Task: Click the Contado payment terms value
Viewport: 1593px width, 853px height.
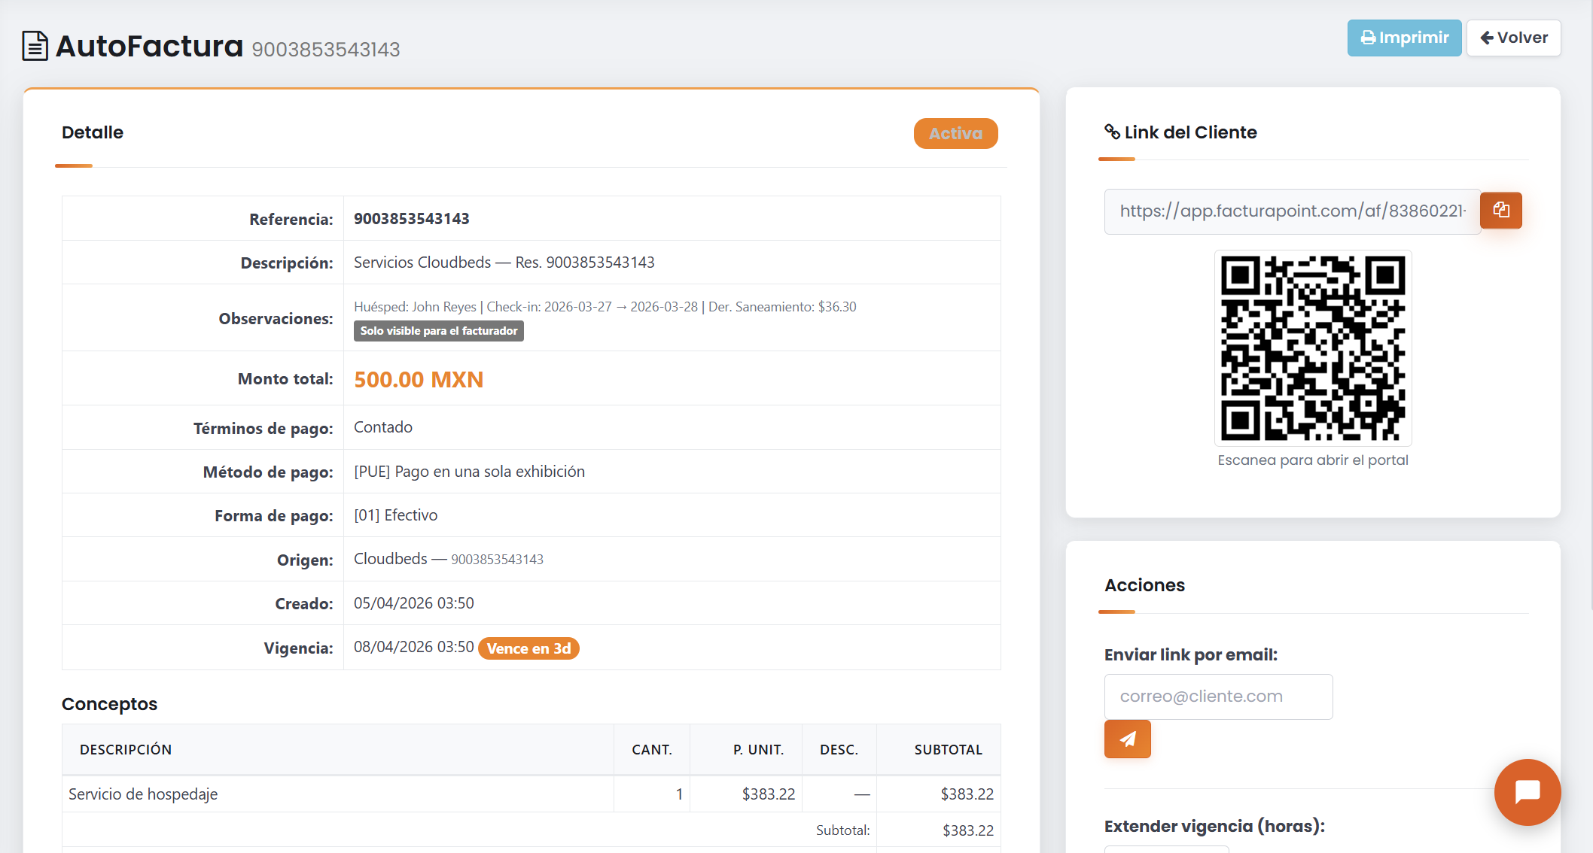Action: click(x=383, y=427)
